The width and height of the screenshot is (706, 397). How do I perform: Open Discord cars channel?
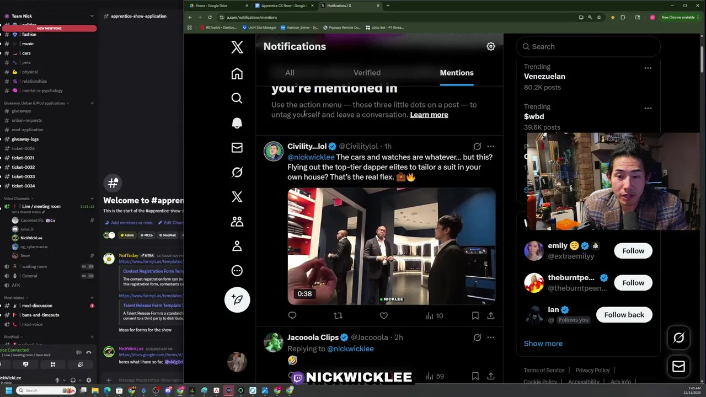[26, 53]
